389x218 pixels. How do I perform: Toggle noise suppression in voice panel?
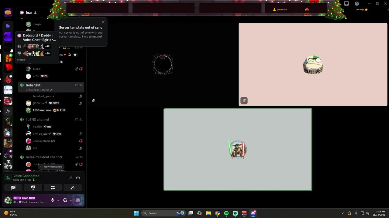click(x=70, y=178)
